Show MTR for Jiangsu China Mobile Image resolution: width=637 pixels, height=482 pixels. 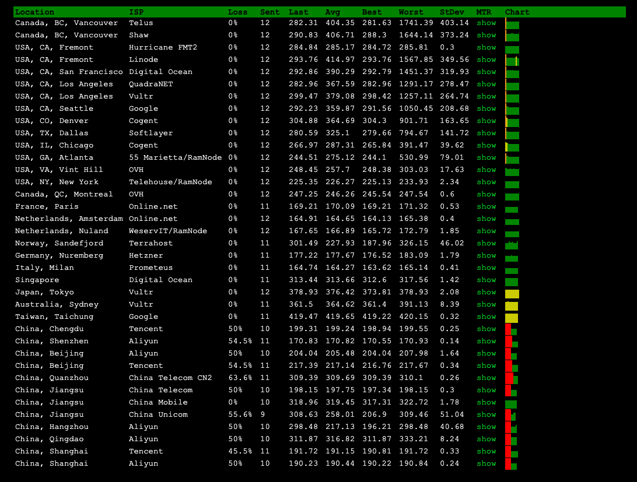click(x=487, y=402)
